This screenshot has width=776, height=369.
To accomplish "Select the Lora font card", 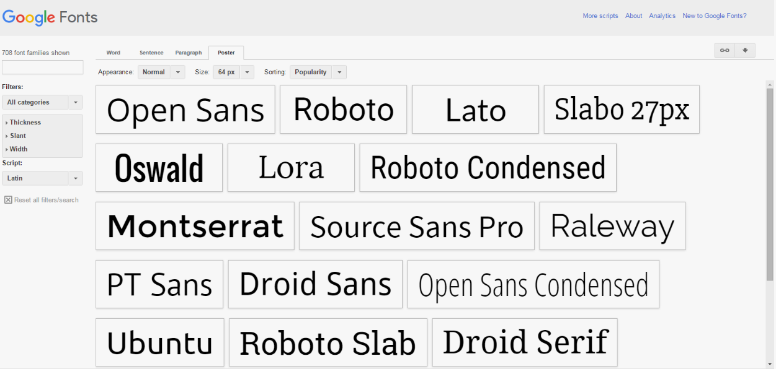I will [x=292, y=168].
